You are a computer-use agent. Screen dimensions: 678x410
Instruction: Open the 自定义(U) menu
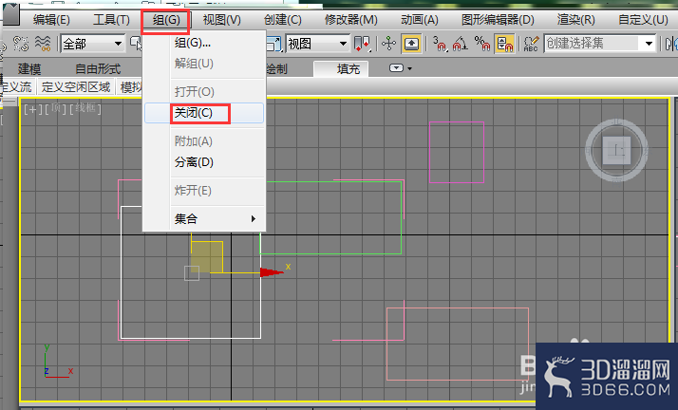tap(643, 20)
